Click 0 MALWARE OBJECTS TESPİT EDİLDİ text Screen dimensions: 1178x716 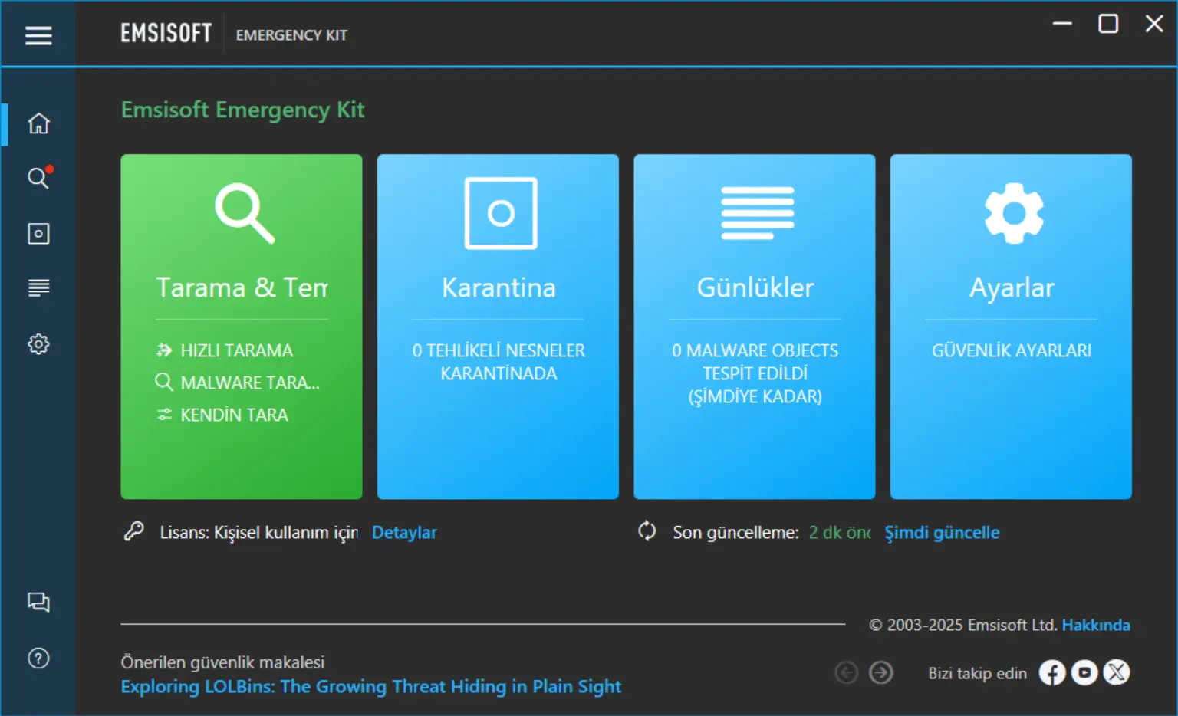[755, 373]
